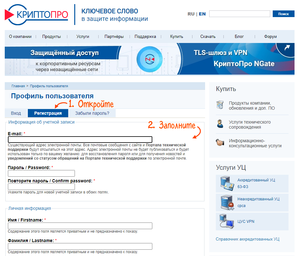Open Неаккредитованный УЦ cpca link
Screen dimensions: 298x256
pos(258,202)
